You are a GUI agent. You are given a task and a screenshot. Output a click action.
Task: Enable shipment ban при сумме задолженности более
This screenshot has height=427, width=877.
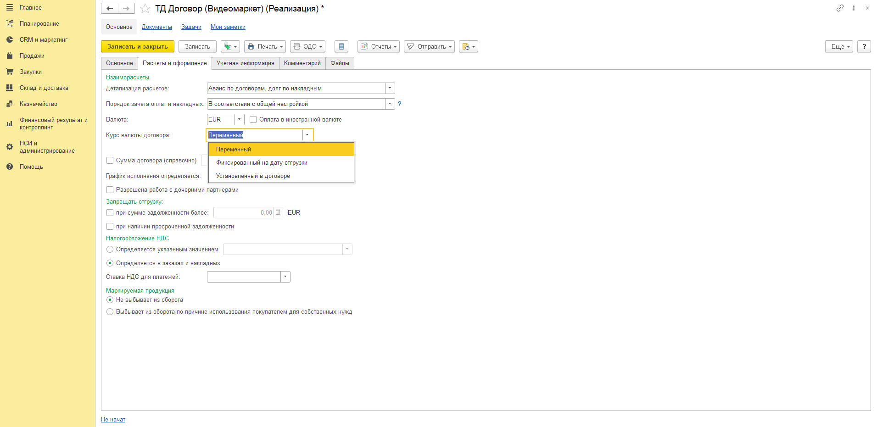pos(110,213)
